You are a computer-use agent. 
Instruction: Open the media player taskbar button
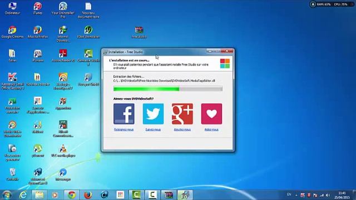coord(55,195)
